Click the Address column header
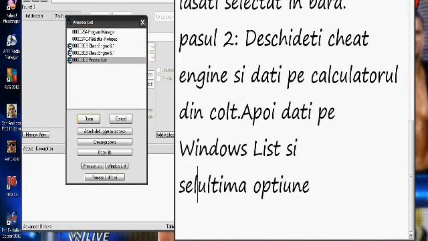The image size is (428, 241). (x=34, y=16)
